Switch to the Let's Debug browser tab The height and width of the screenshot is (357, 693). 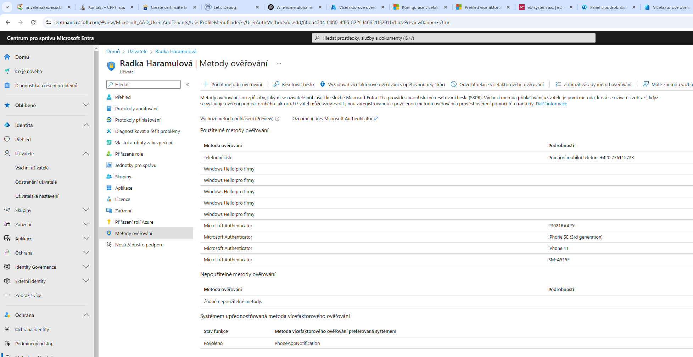(x=225, y=7)
